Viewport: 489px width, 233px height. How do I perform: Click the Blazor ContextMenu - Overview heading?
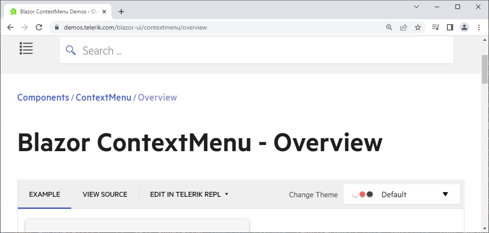(x=200, y=143)
